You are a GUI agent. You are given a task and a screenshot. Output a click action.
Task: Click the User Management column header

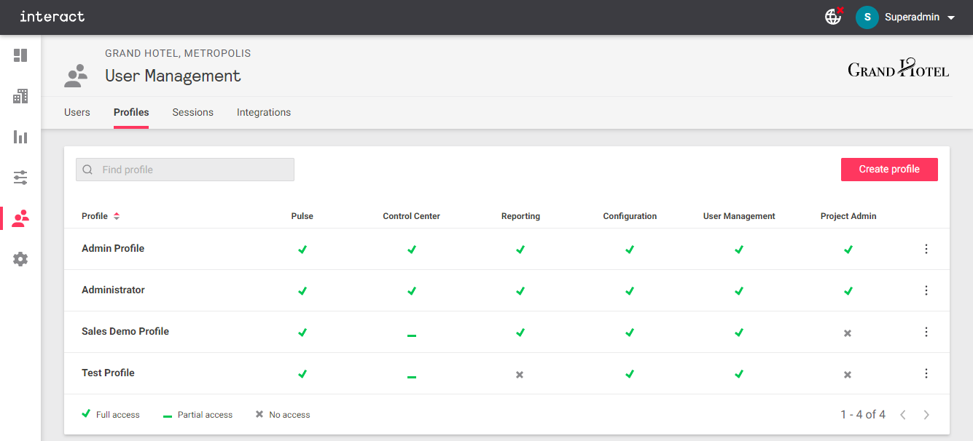click(739, 216)
